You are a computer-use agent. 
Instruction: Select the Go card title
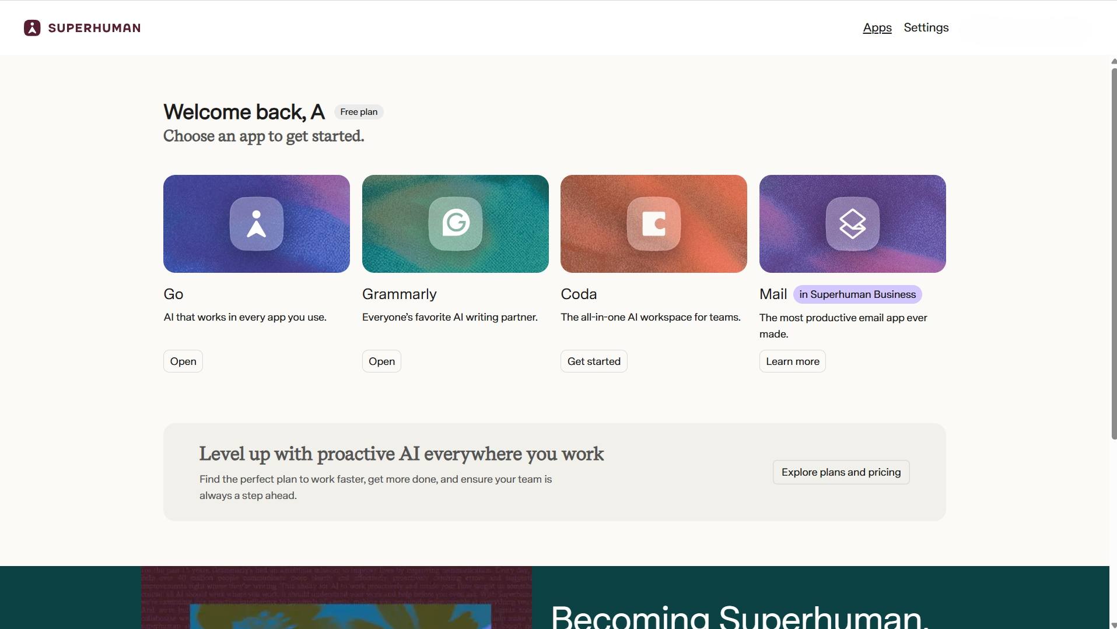coord(174,294)
